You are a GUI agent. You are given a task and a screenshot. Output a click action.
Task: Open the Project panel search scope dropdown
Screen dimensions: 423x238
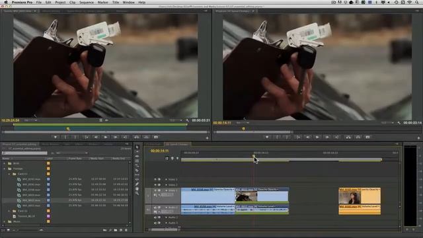72,153
